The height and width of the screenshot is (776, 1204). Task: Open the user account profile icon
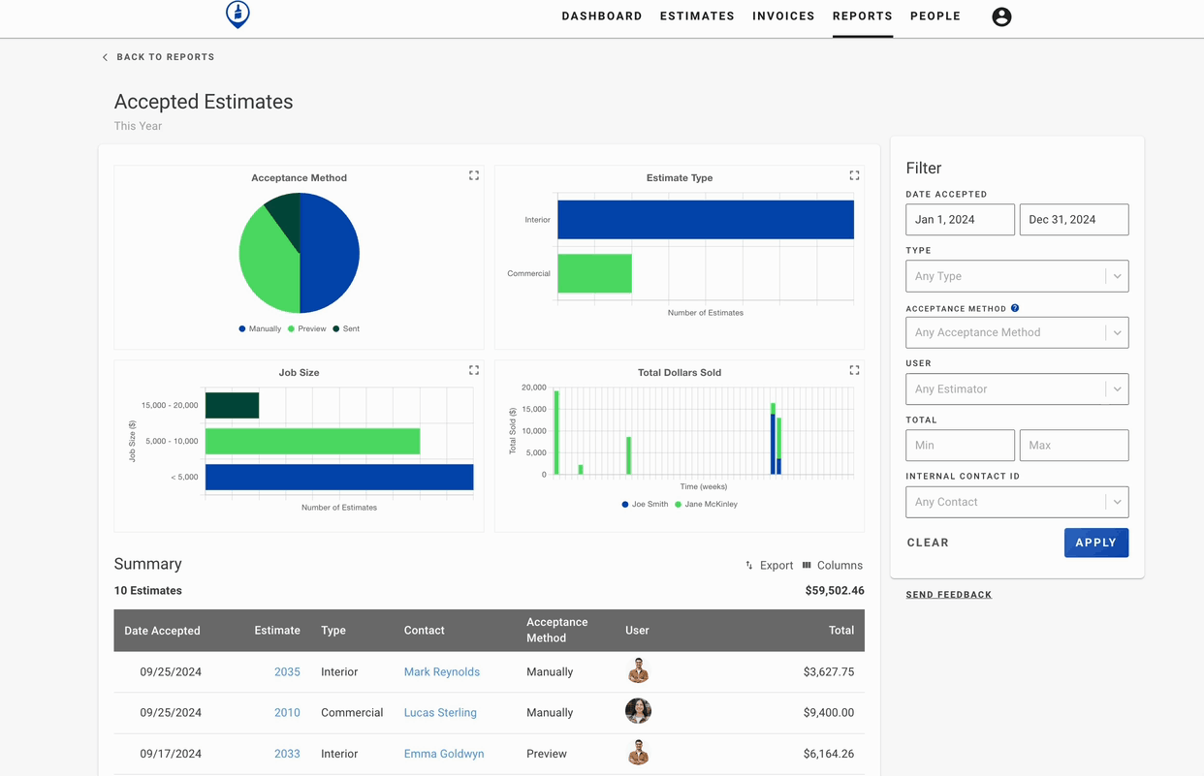pos(1001,16)
